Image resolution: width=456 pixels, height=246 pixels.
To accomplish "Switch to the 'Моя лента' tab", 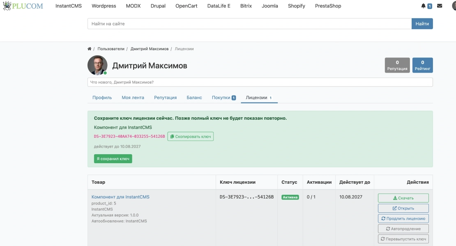I will (x=133, y=98).
